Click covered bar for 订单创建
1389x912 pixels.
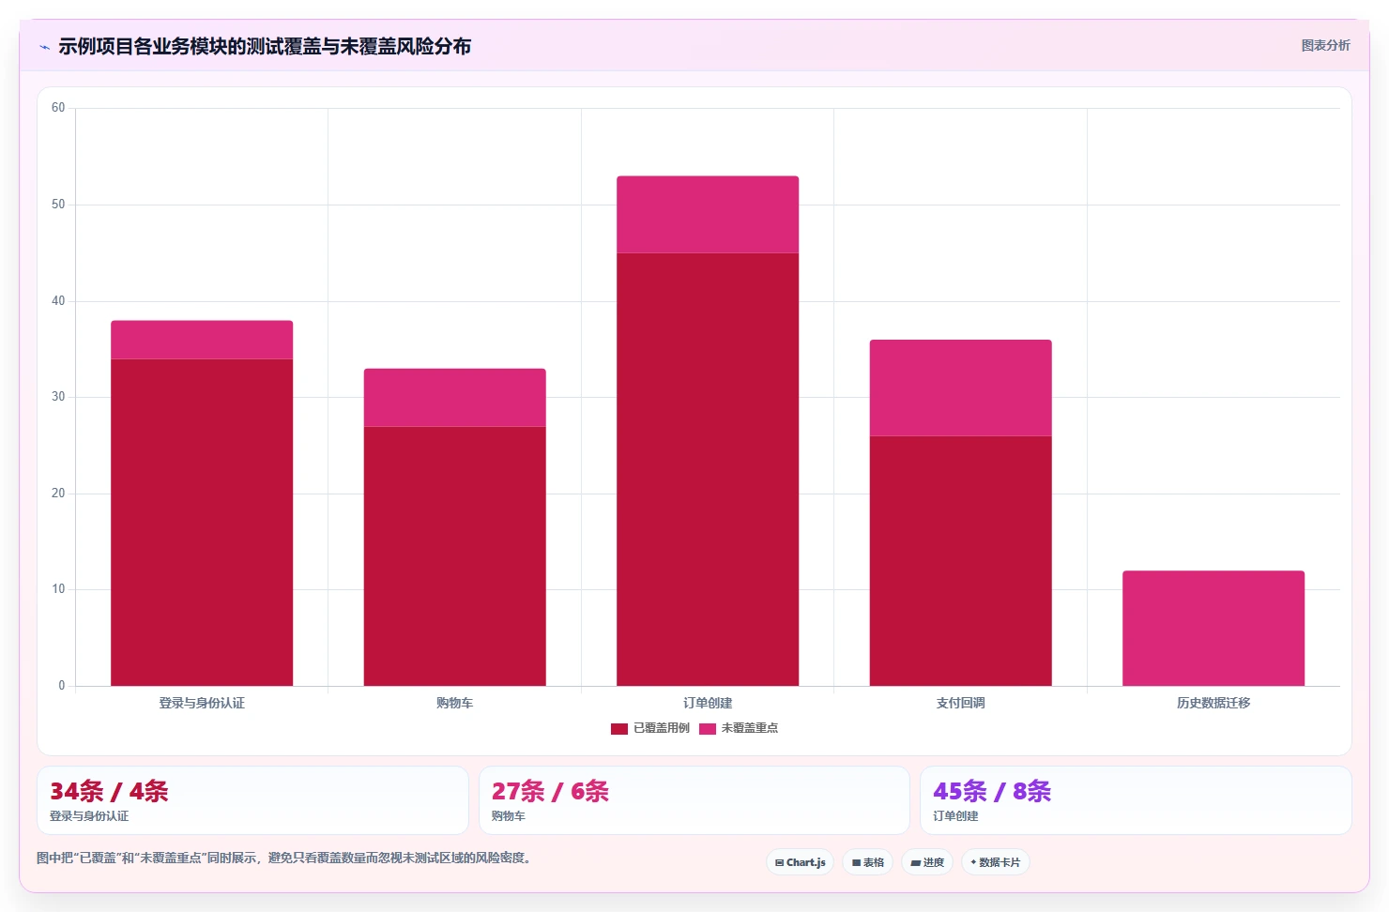[708, 469]
